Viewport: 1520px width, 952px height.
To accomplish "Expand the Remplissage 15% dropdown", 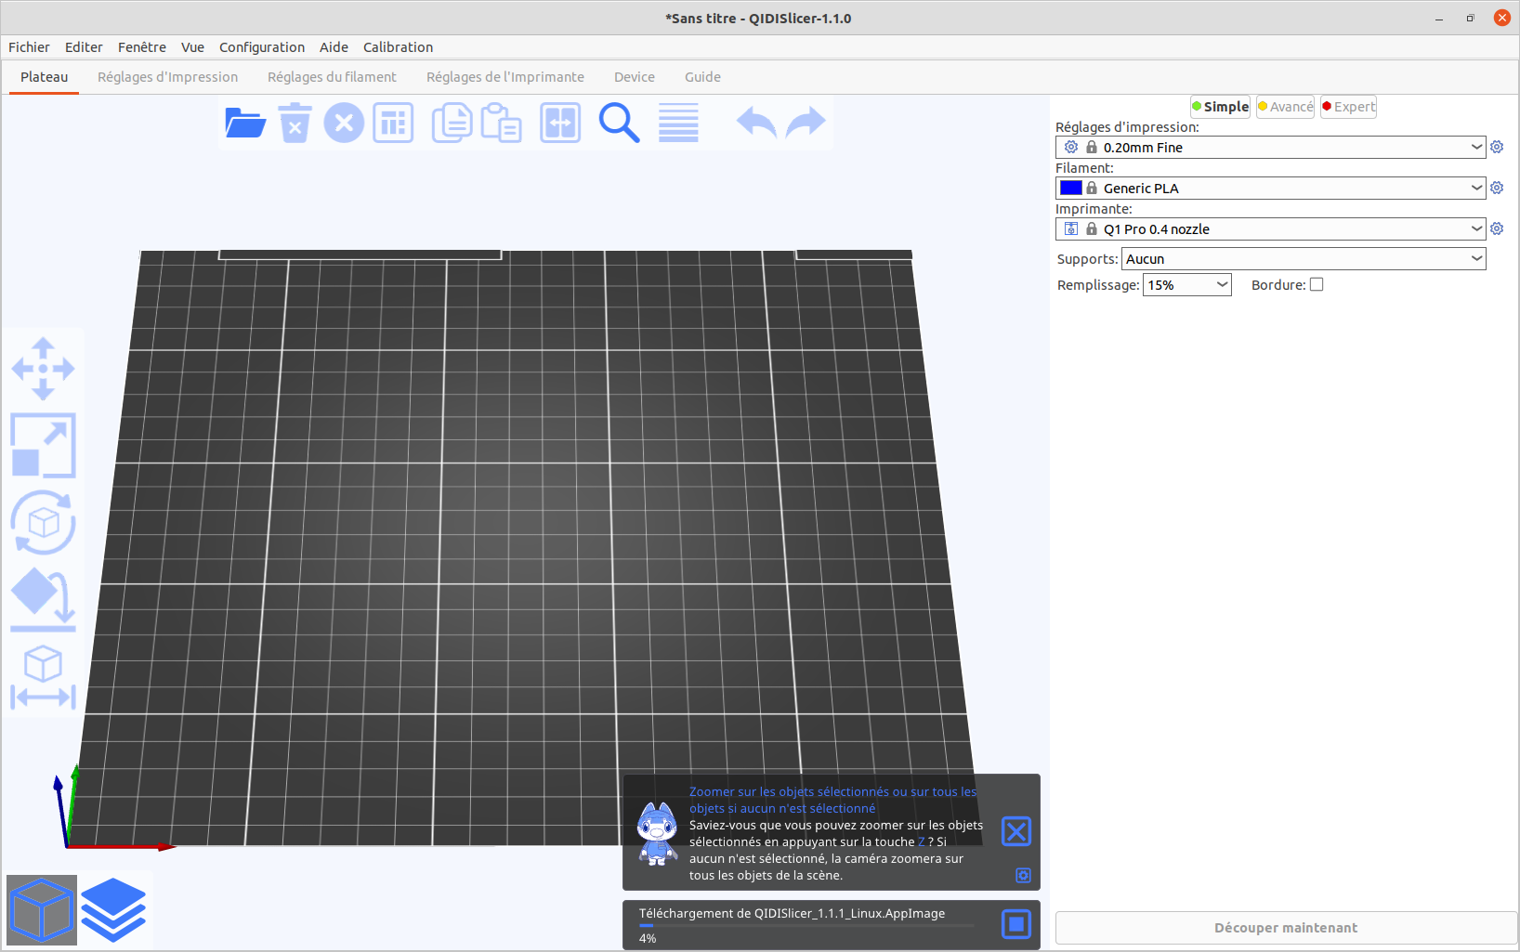I will click(x=1186, y=285).
